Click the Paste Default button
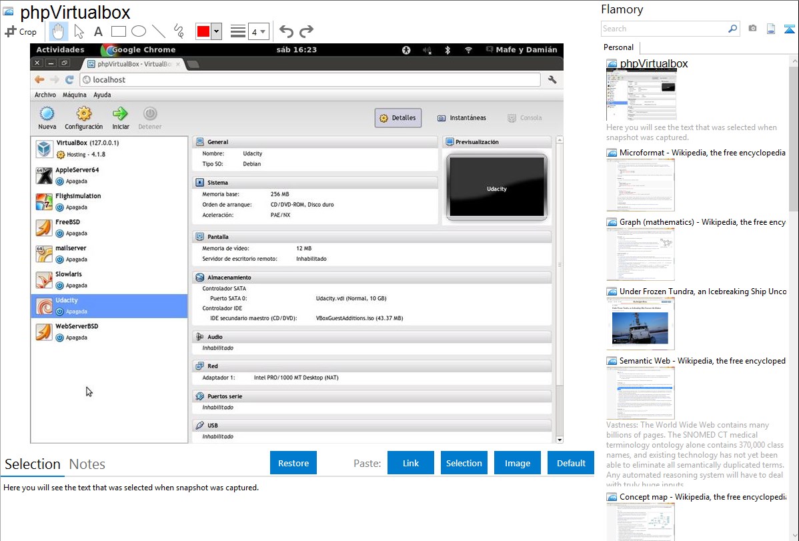Screen dimensions: 799x541 coord(571,463)
